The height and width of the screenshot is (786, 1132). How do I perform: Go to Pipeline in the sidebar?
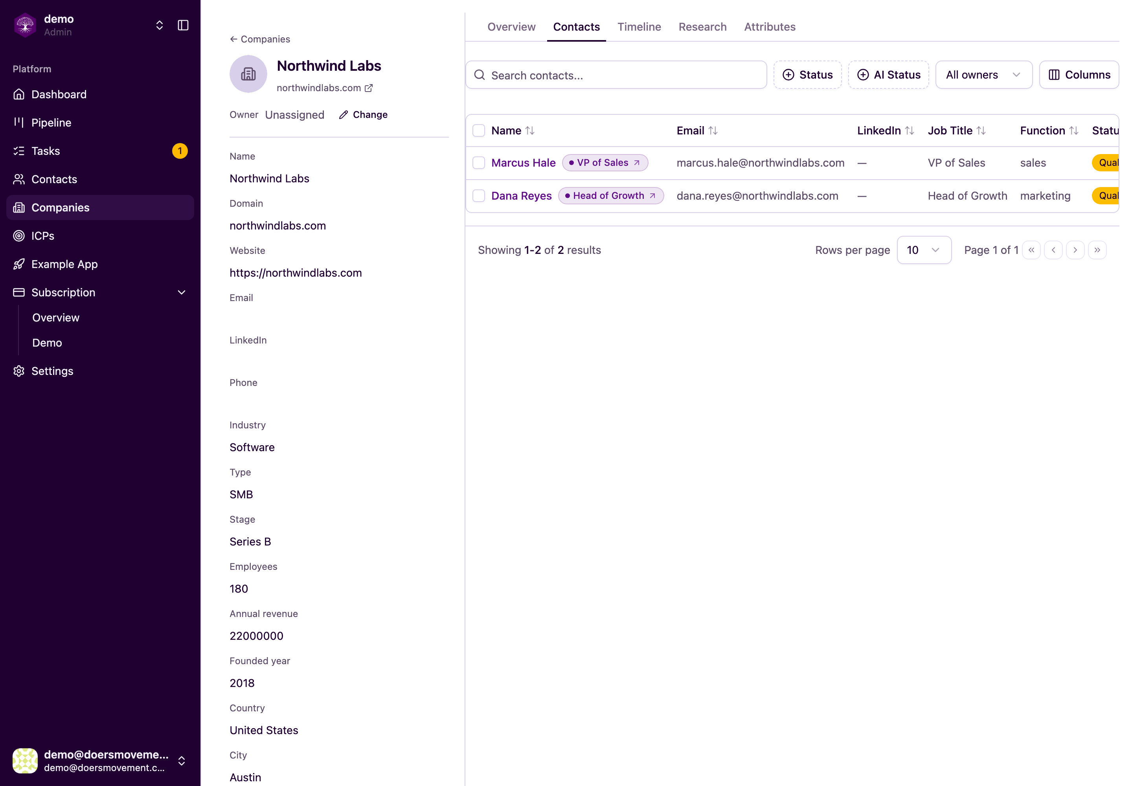pyautogui.click(x=100, y=123)
